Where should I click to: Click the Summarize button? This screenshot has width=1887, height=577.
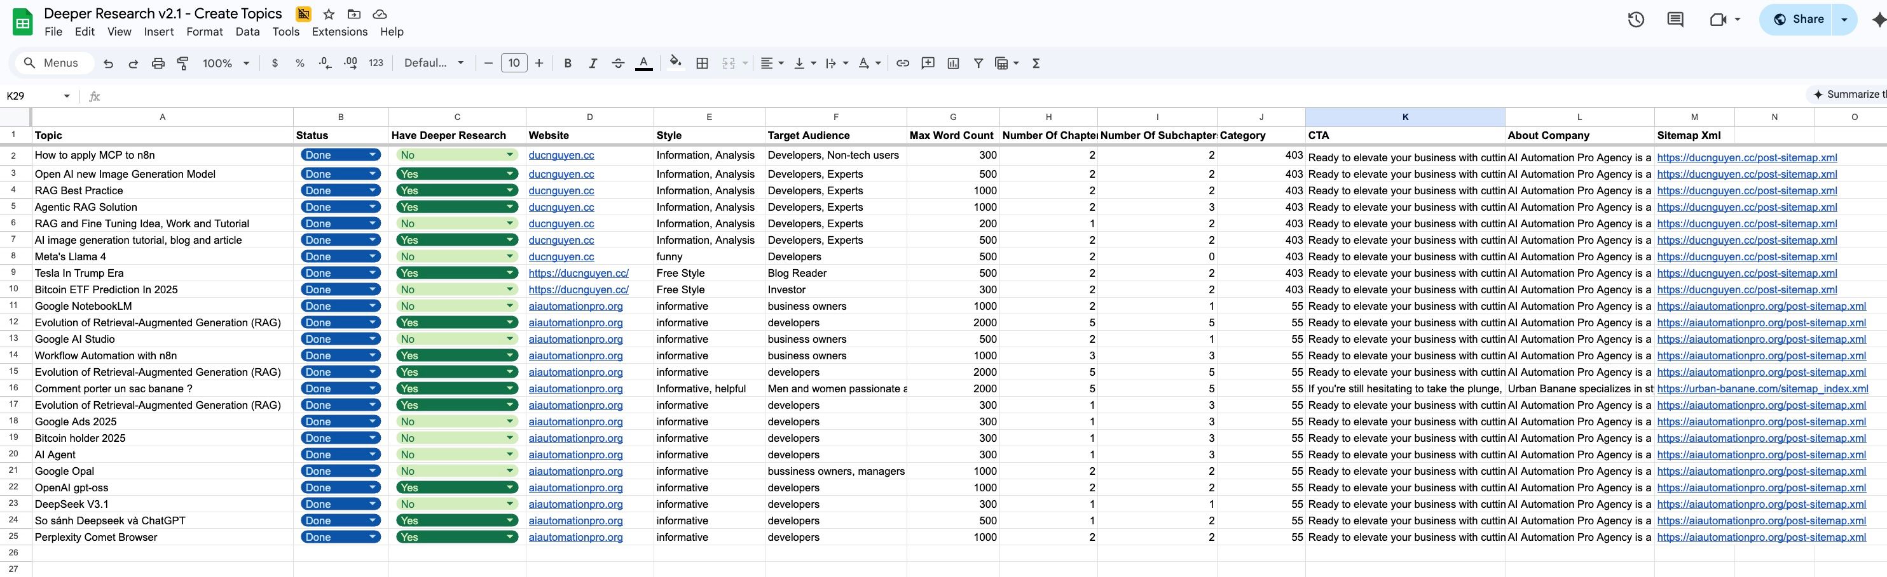[x=1848, y=95]
